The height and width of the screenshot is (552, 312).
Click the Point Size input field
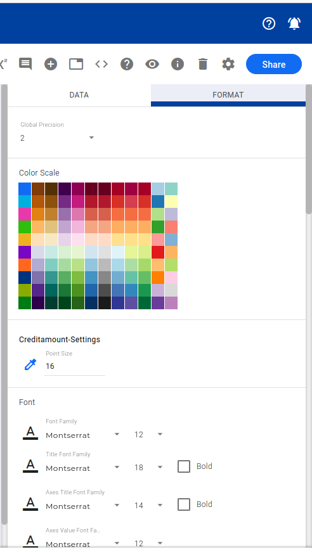coord(75,366)
